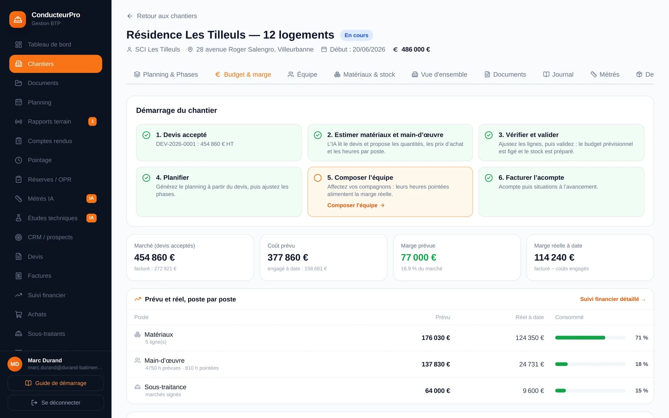Image resolution: width=669 pixels, height=418 pixels.
Task: Click the Marge prévue 77 000 € value
Action: pyautogui.click(x=418, y=257)
